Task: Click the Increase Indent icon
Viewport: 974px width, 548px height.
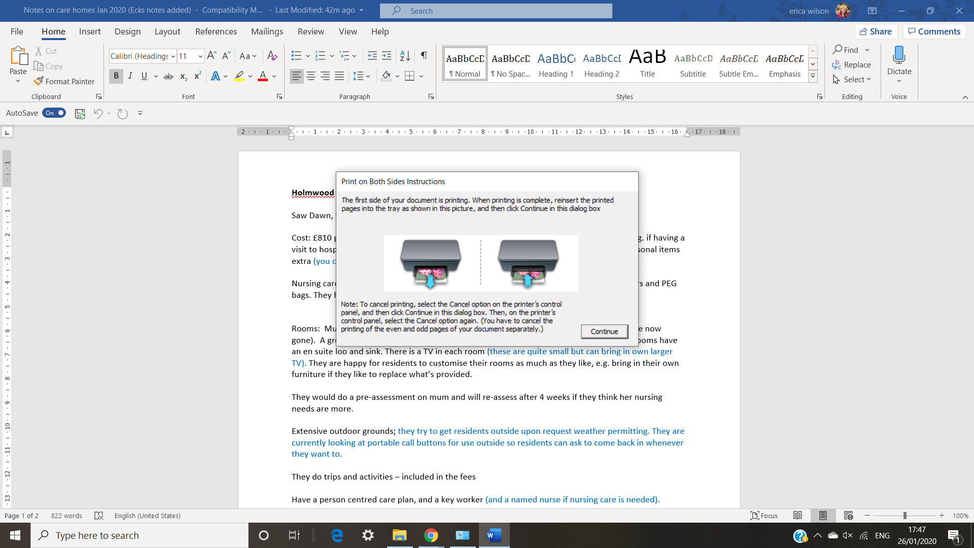Action: tap(387, 56)
